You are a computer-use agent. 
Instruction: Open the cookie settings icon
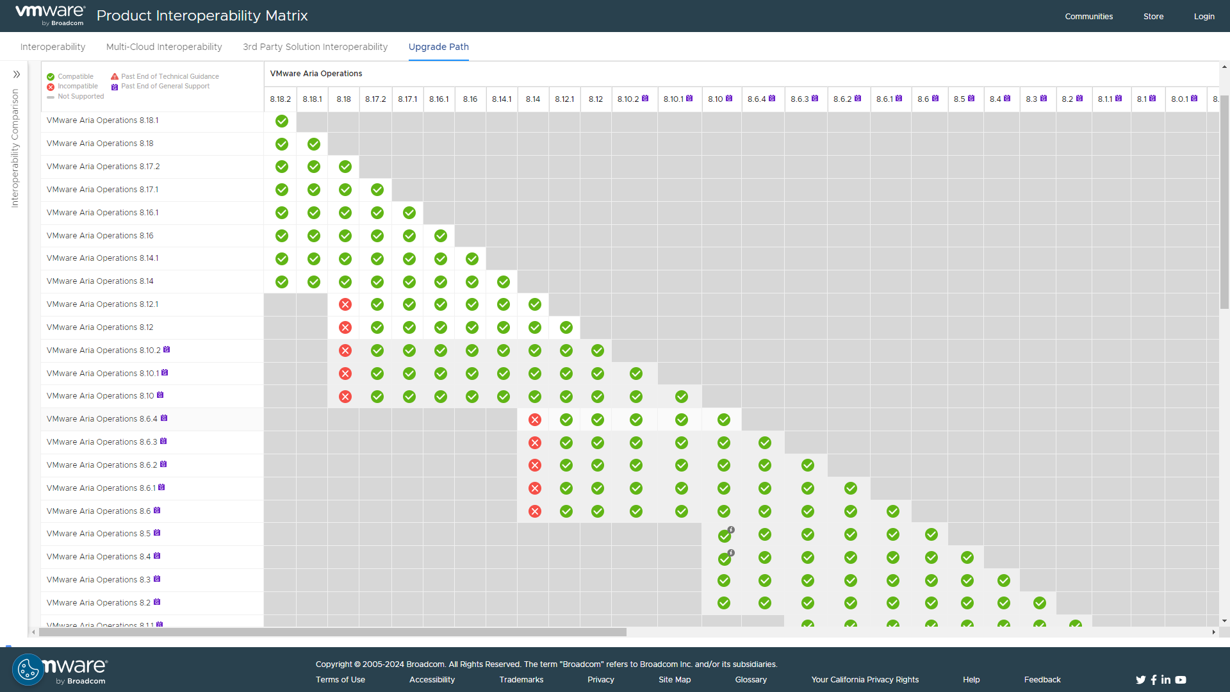(28, 670)
